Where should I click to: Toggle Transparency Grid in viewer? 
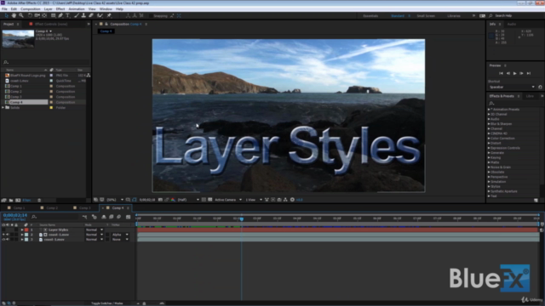(x=210, y=200)
